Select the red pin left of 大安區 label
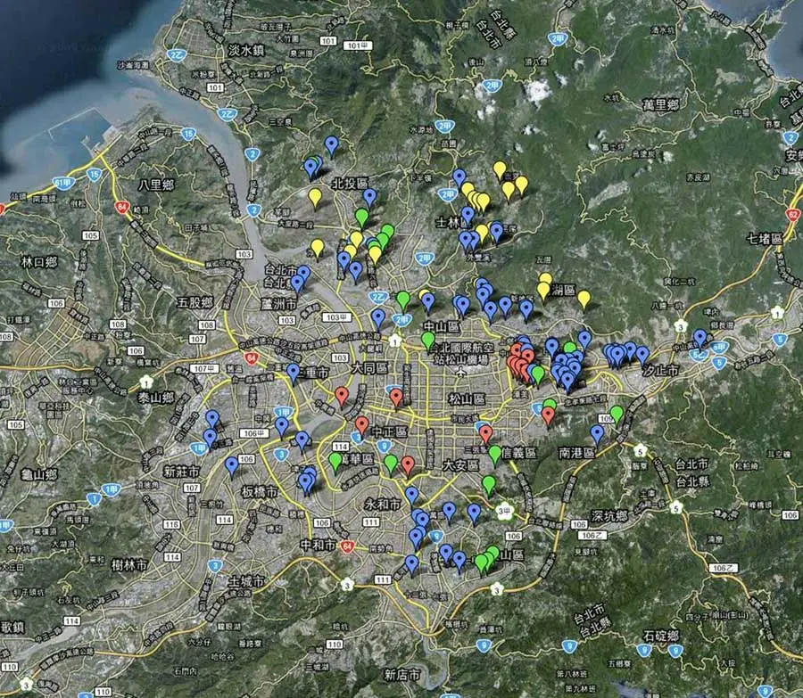This screenshot has height=698, width=803. [x=408, y=465]
